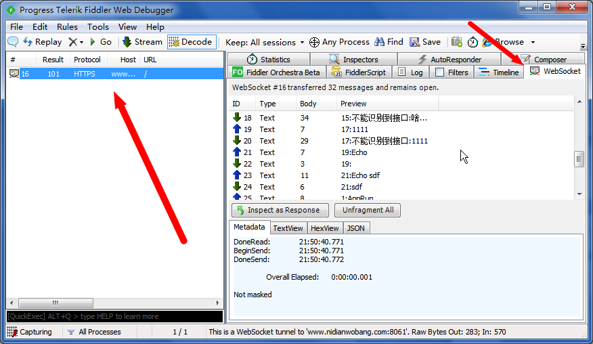
Task: Open the Tools menu
Action: point(98,27)
